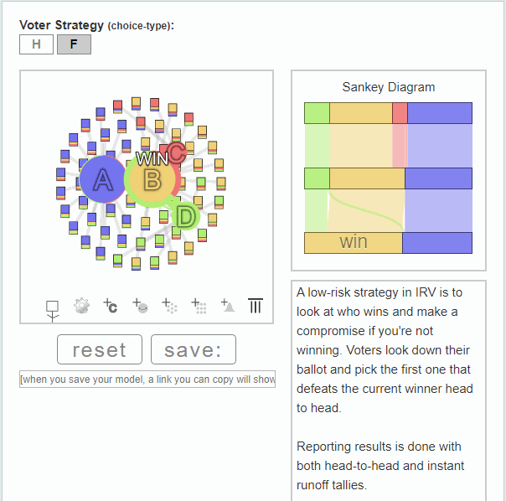Viewport: 506px width, 501px height.
Task: Click the add bell-curve voter distribution icon
Action: point(228,306)
